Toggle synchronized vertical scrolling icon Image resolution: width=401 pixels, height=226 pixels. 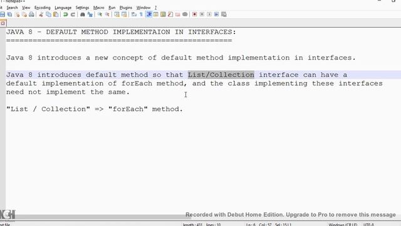click(117, 14)
